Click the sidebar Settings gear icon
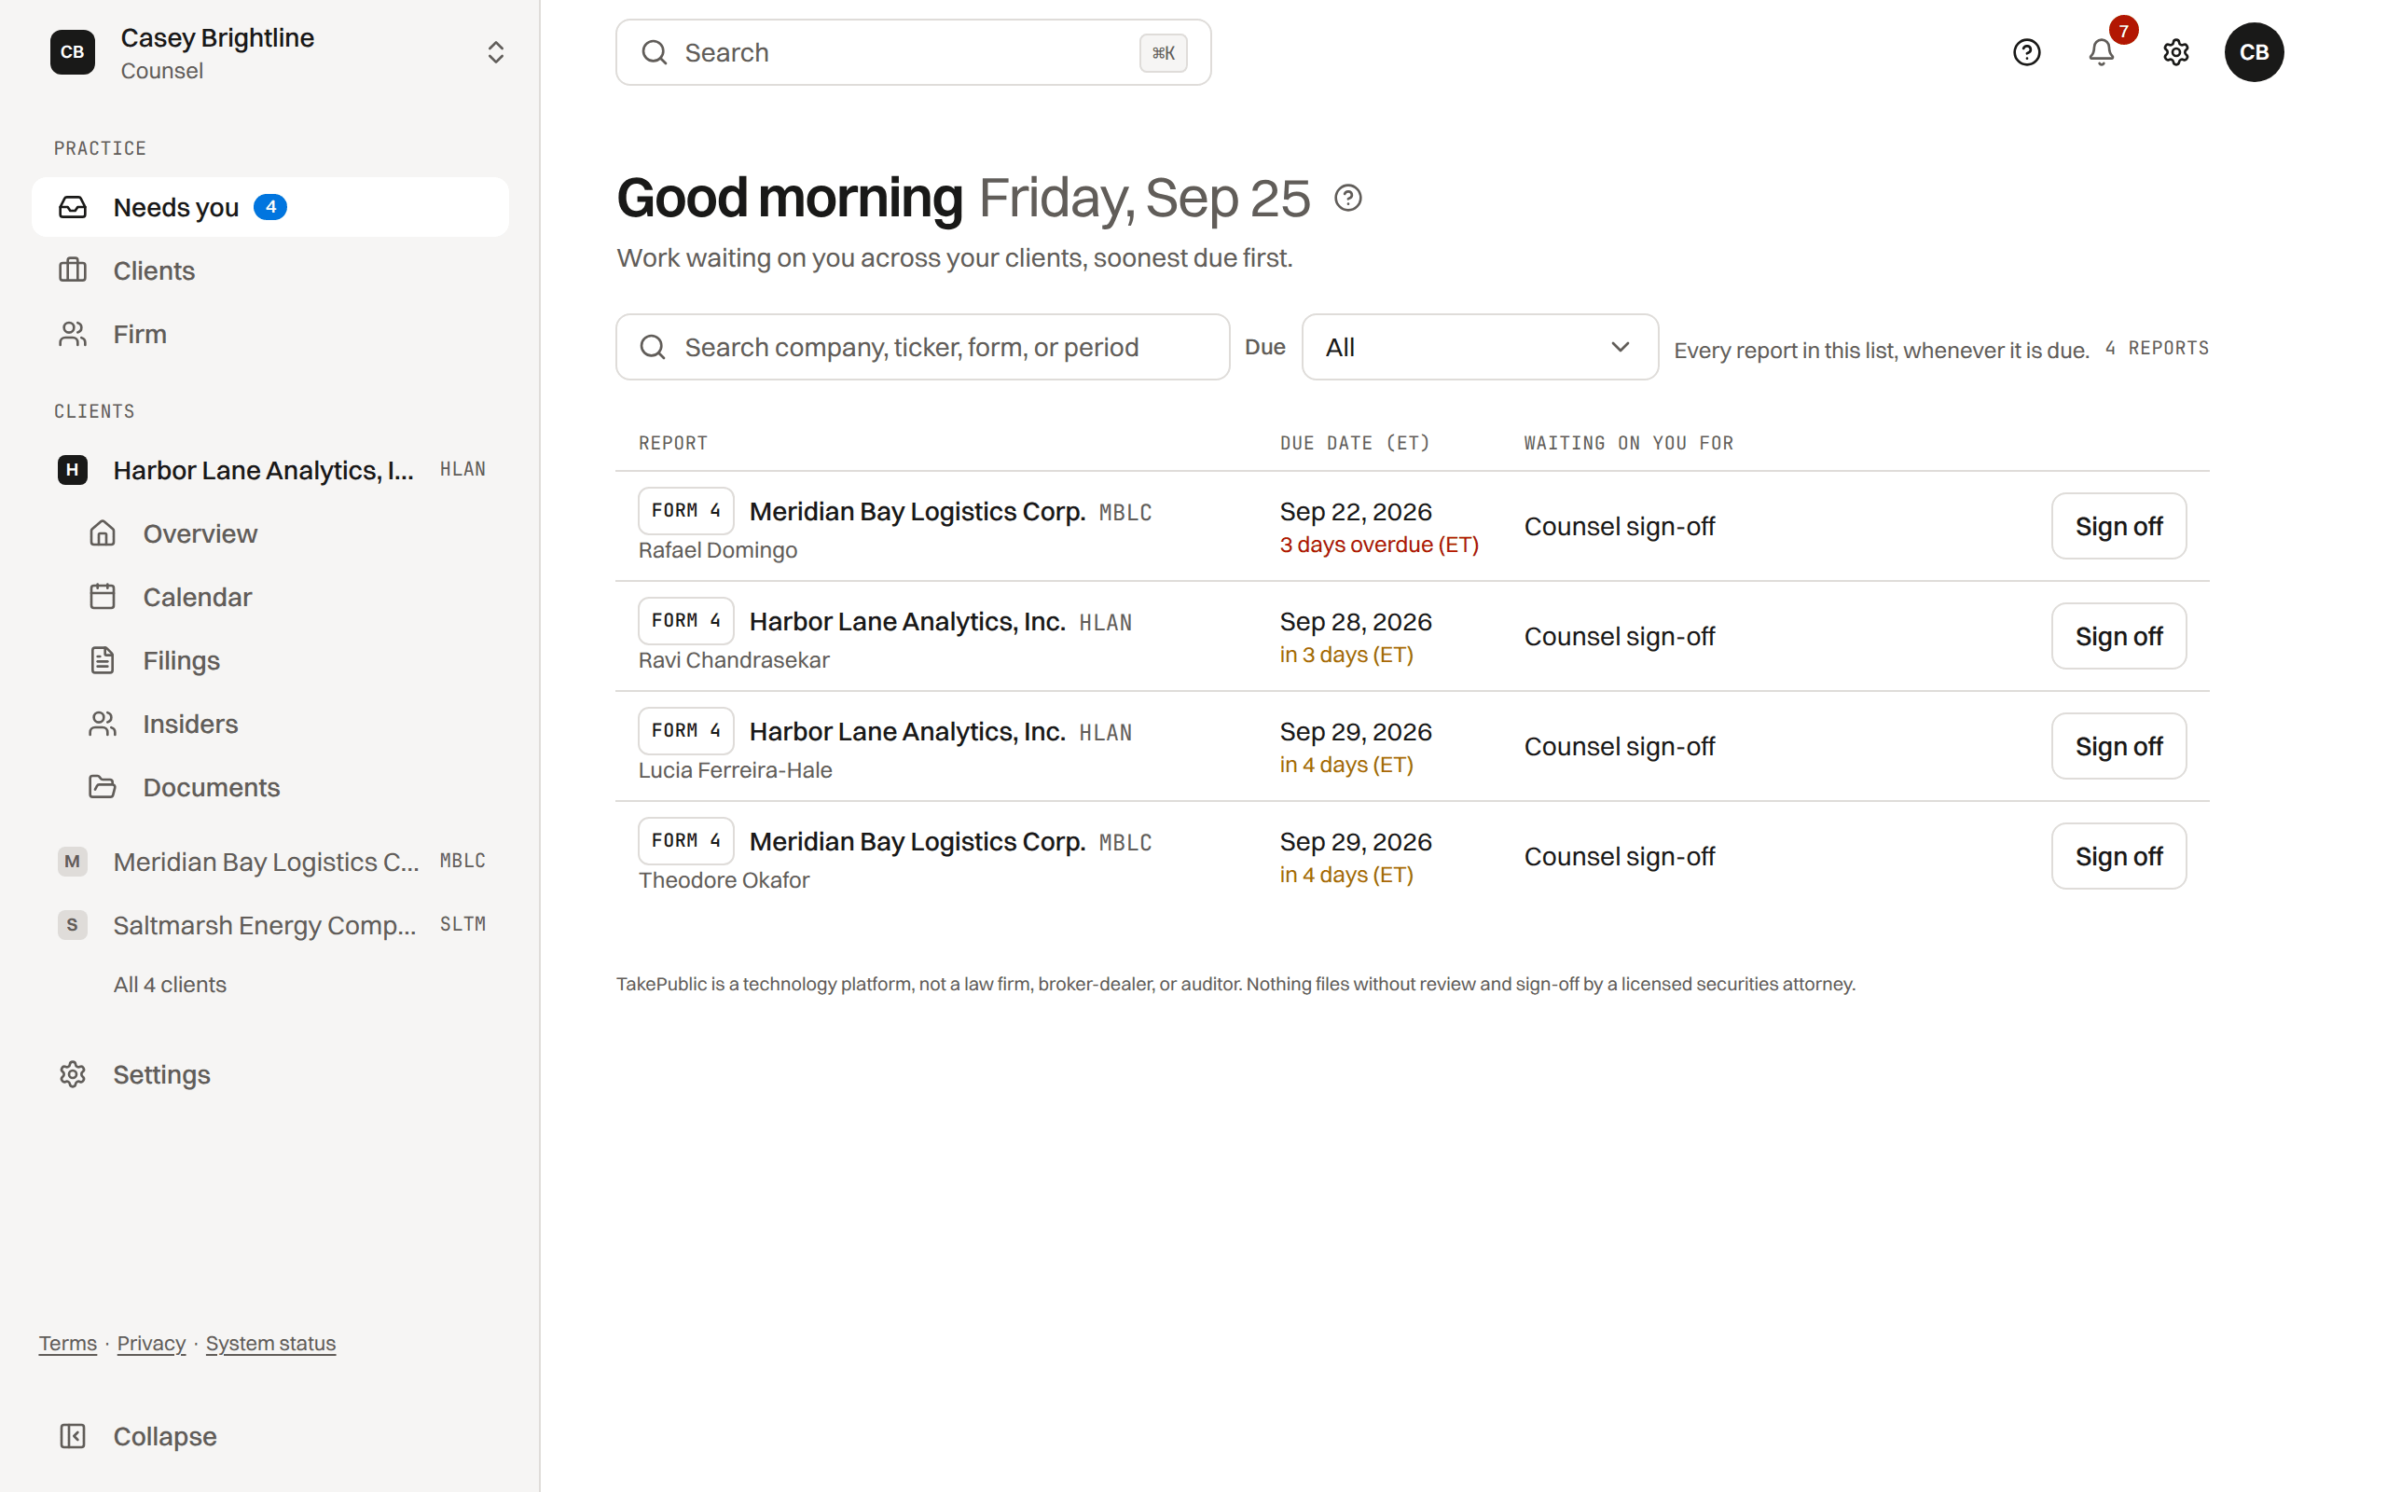The image size is (2387, 1492). click(73, 1074)
